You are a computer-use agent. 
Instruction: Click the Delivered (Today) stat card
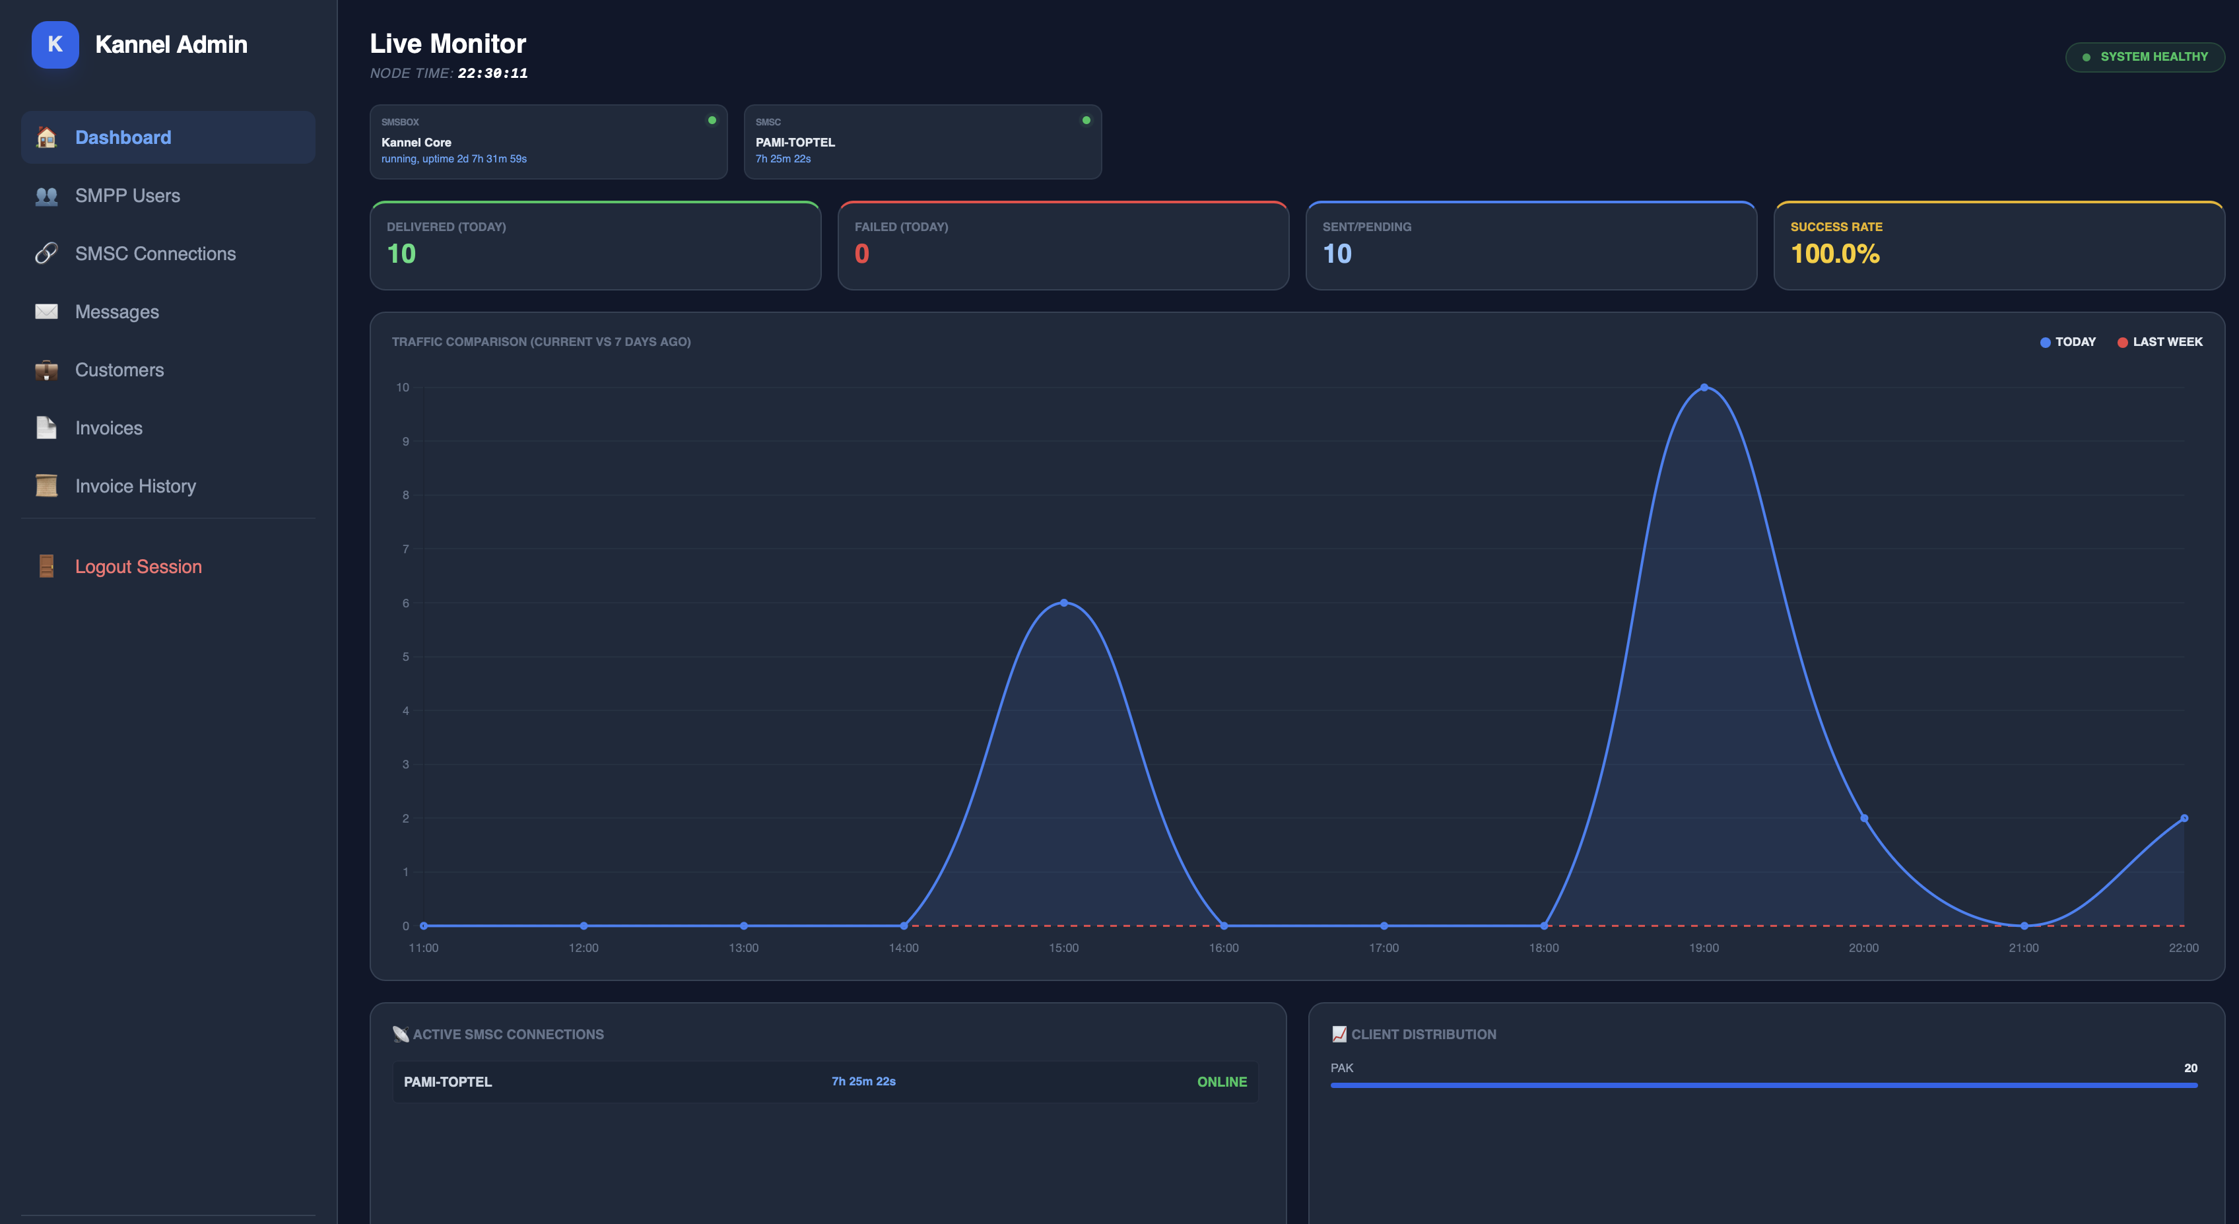tap(595, 245)
